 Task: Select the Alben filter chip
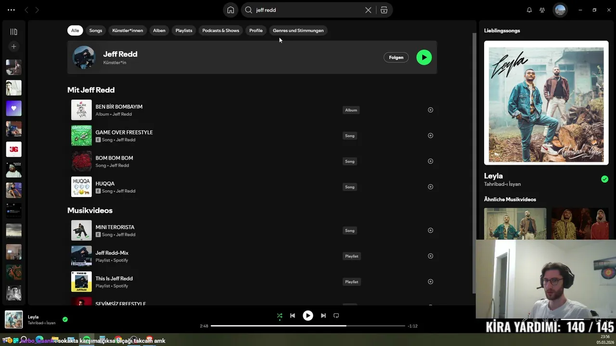[x=159, y=30]
